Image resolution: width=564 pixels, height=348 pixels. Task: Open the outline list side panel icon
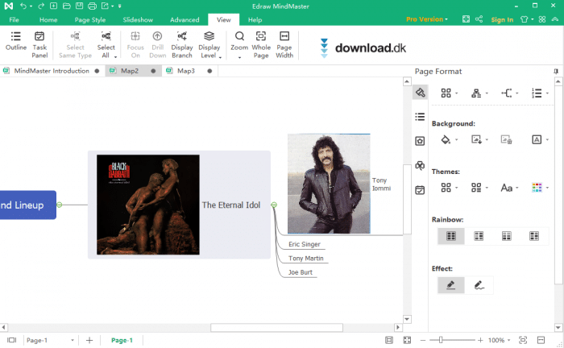click(420, 117)
